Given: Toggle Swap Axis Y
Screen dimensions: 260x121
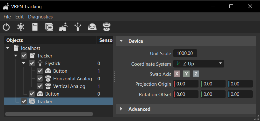Looking at the screenshot, I should click(x=186, y=74).
